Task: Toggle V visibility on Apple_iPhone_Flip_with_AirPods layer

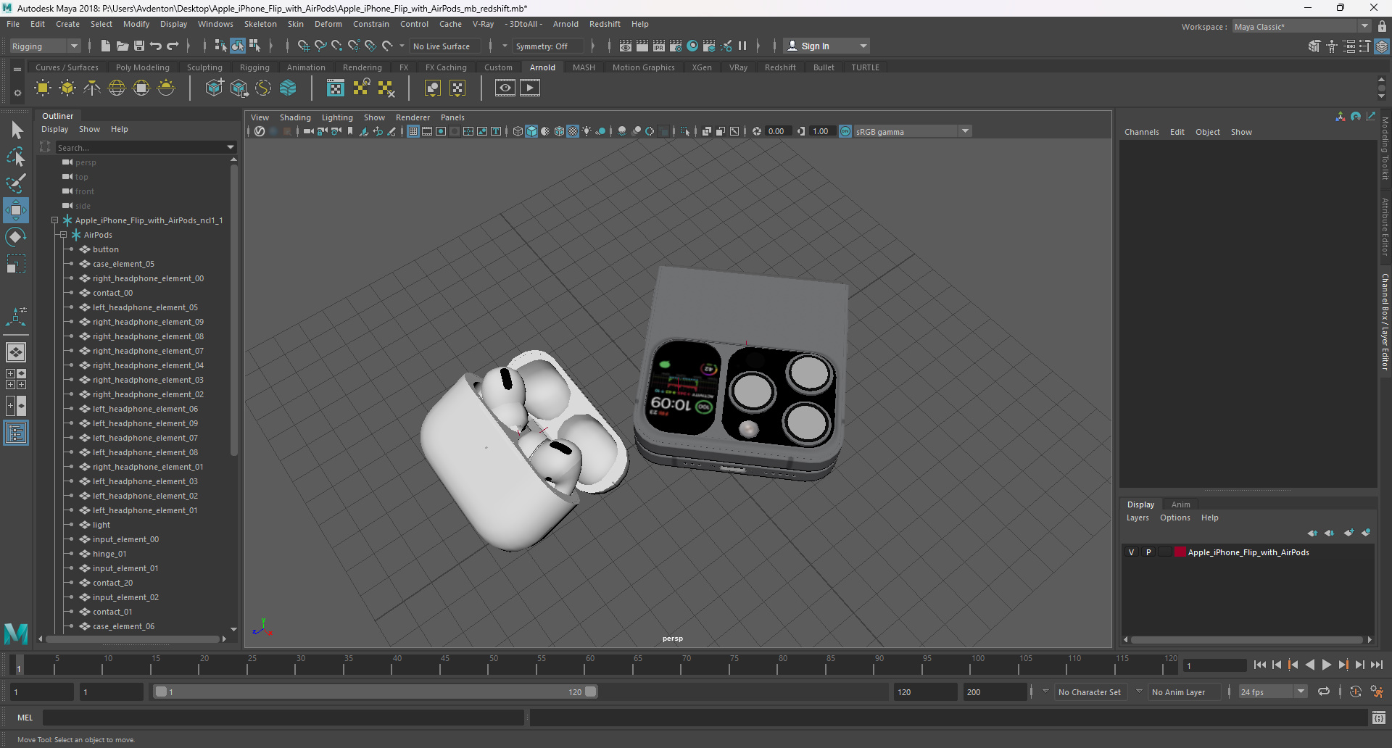Action: coord(1131,552)
